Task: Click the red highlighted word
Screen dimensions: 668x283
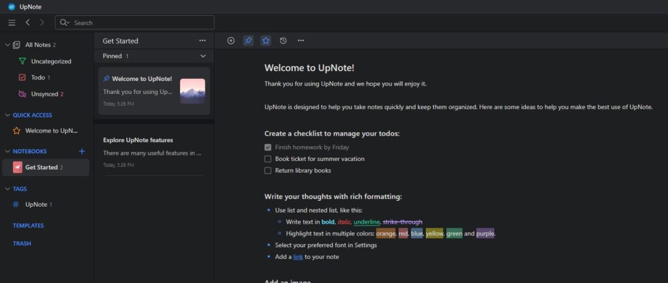Action: tap(403, 233)
